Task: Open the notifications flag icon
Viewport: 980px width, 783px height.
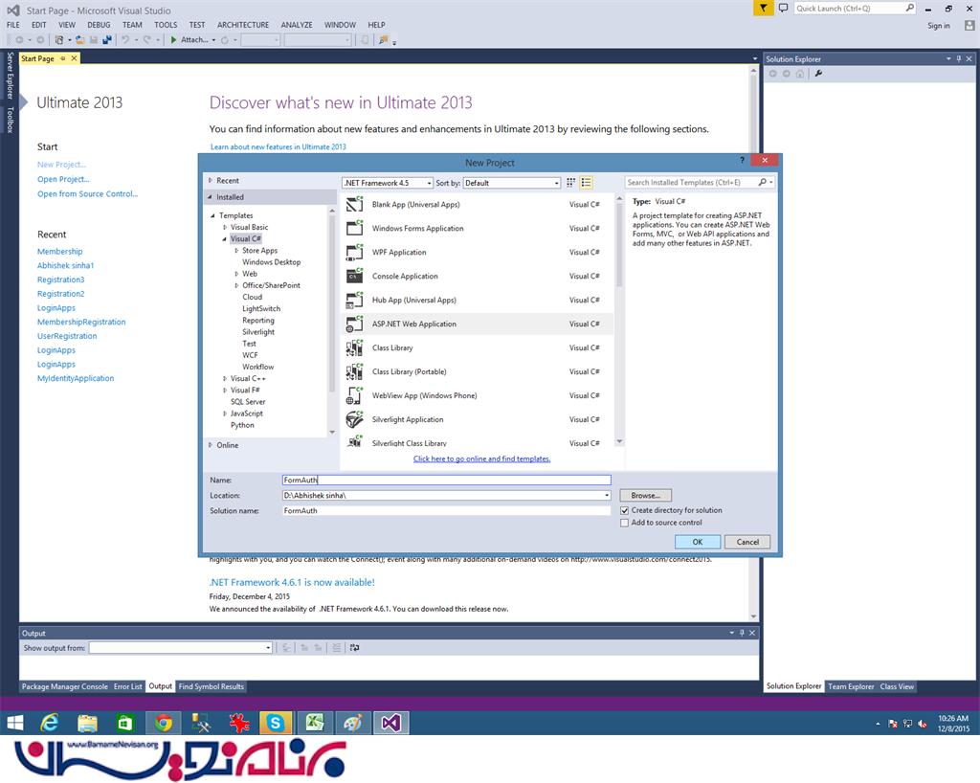Action: tap(763, 8)
